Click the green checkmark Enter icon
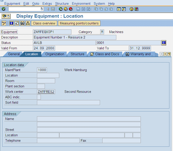This screenshot has width=173, height=151. pos(3,9)
